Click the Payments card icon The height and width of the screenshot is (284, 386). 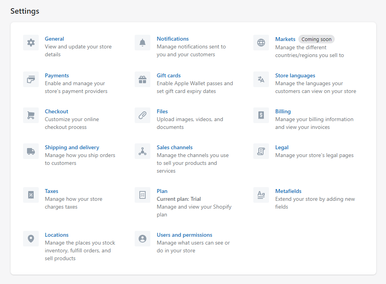point(31,79)
